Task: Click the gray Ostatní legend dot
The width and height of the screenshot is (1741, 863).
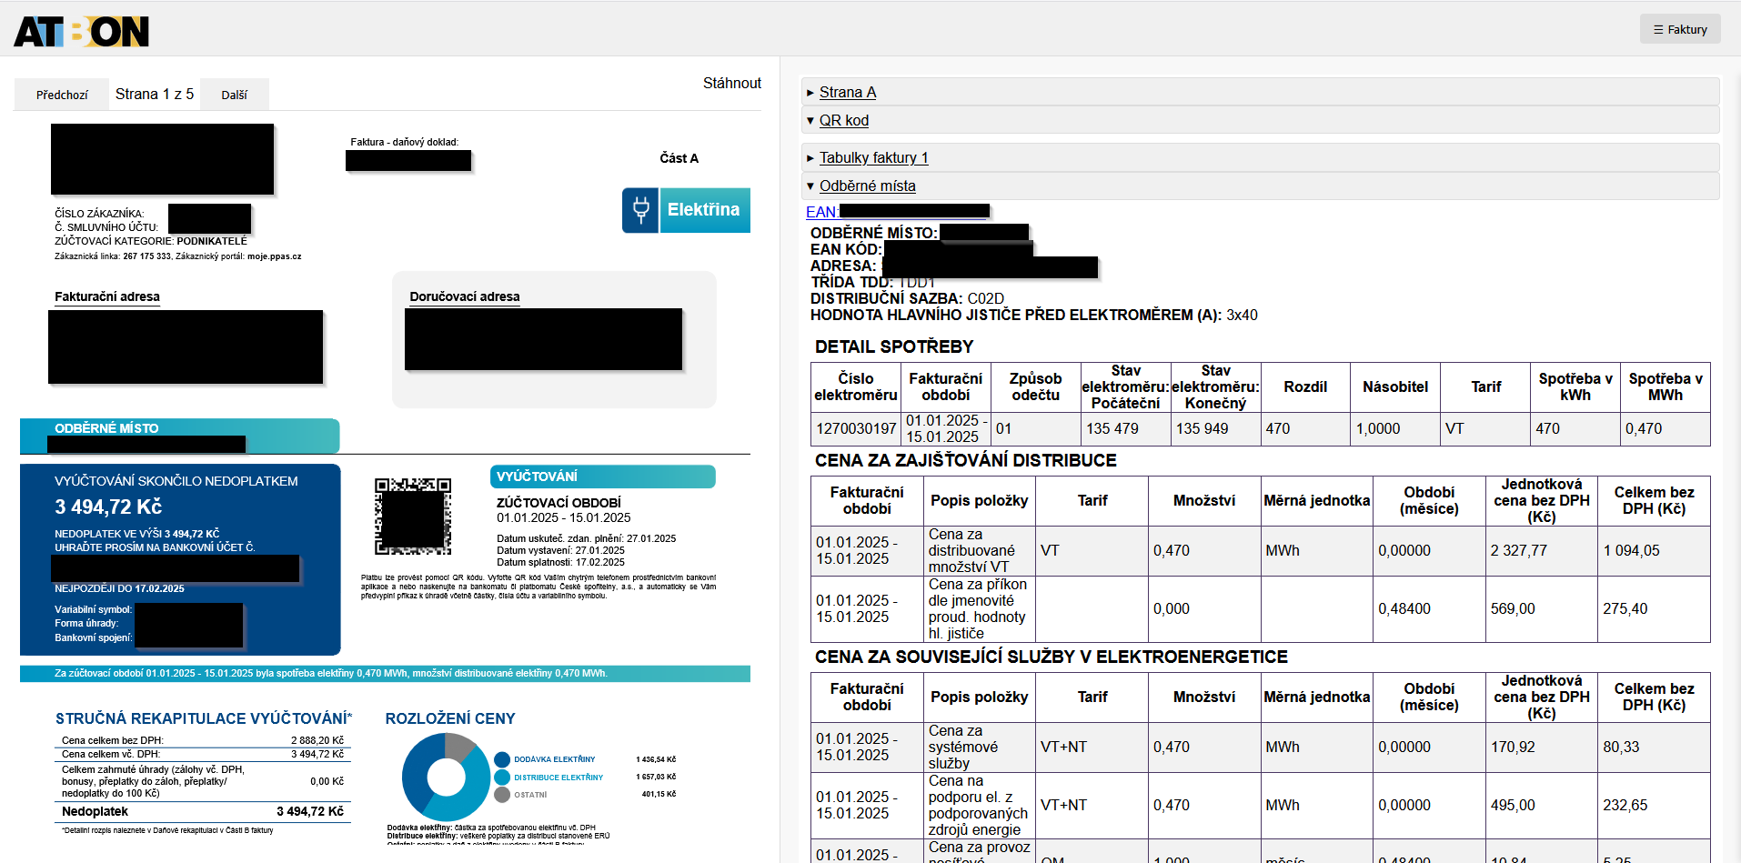Action: (502, 795)
